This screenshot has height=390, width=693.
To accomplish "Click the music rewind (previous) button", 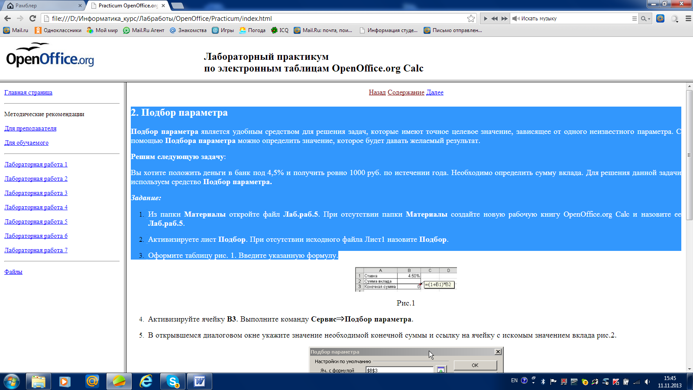I will (x=495, y=19).
